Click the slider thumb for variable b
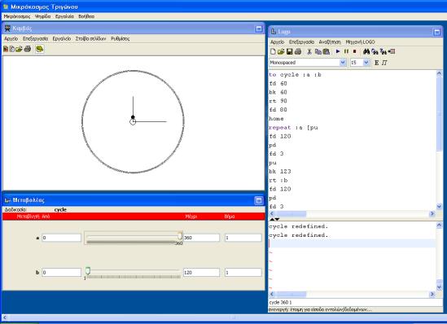The height and width of the screenshot is (324, 447). click(88, 271)
